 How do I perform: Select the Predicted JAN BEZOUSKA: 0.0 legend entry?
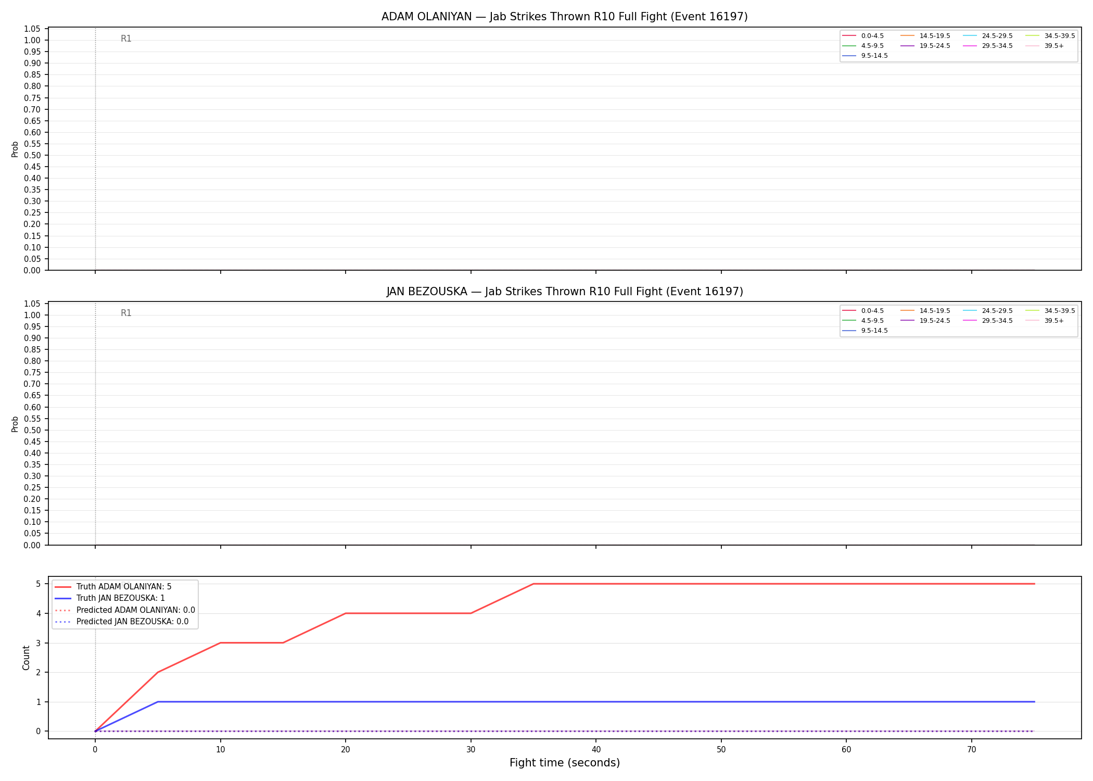click(x=121, y=622)
